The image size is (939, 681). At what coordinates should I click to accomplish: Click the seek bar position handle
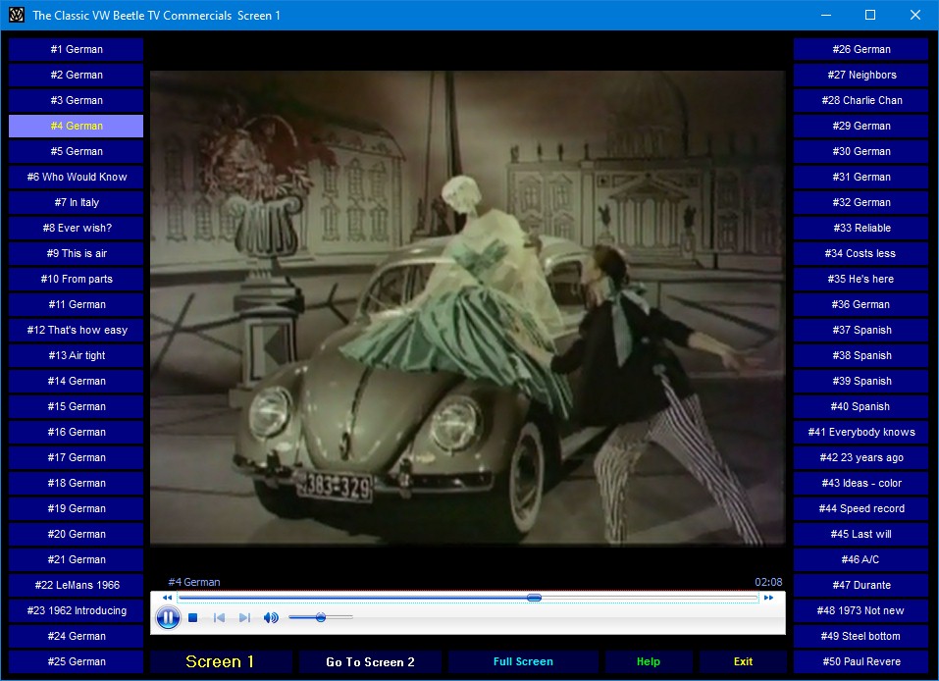coord(534,598)
